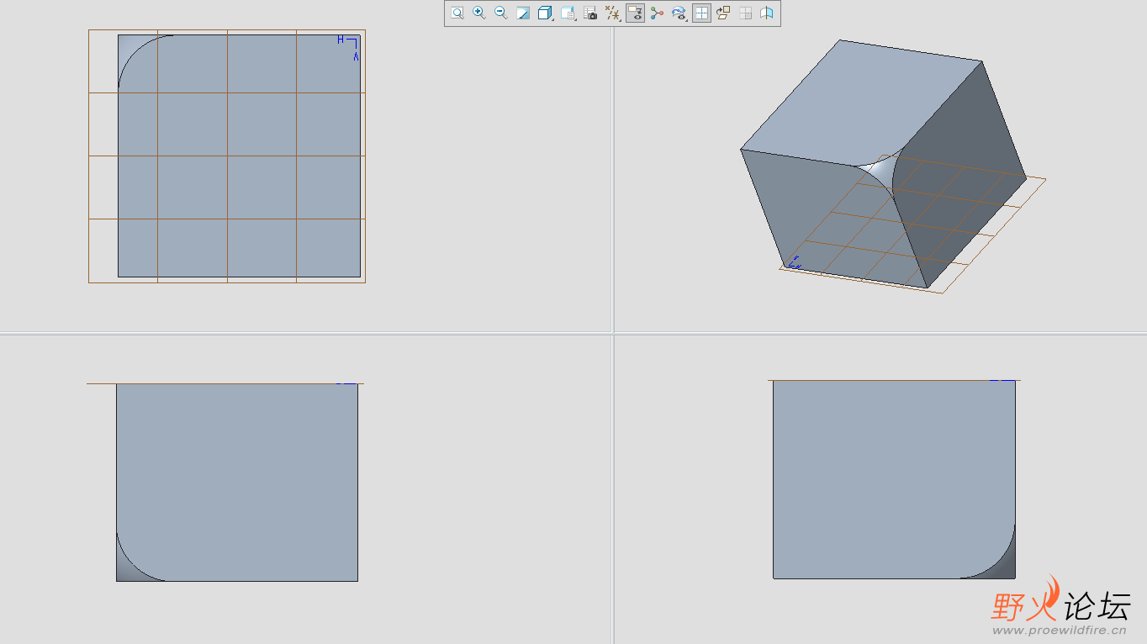Open the View Manager camera icon
This screenshot has width=1147, height=644.
(x=590, y=13)
